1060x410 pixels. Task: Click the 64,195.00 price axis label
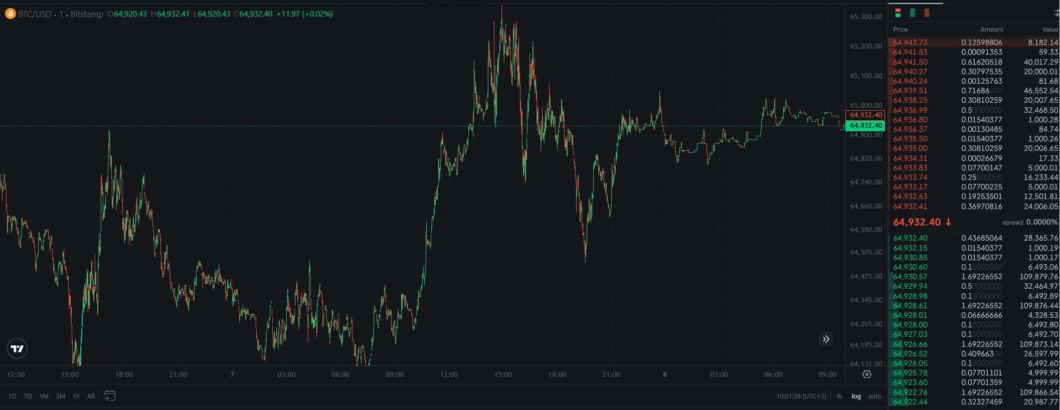(x=866, y=345)
